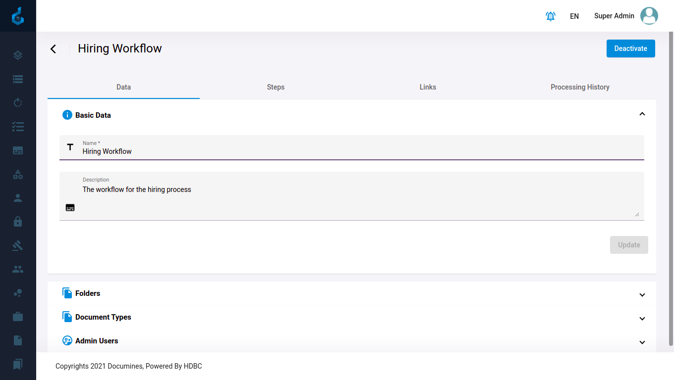
Task: Click the Documines logo in sidebar
Action: point(18,16)
